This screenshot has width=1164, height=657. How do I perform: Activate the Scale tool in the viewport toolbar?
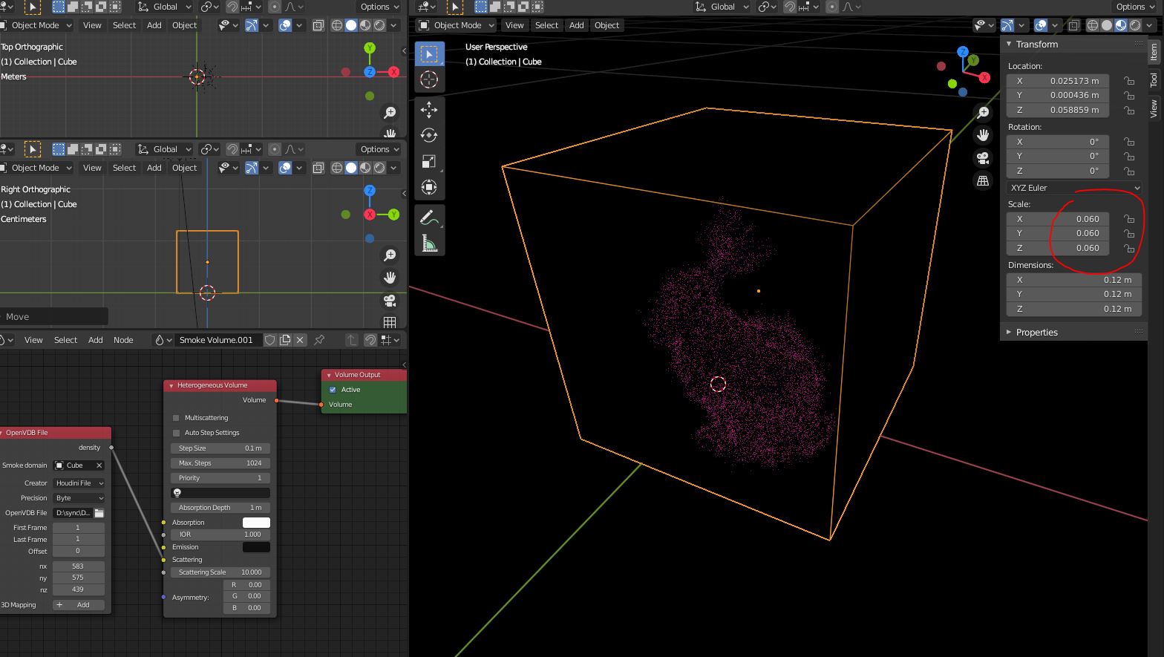pyautogui.click(x=429, y=161)
